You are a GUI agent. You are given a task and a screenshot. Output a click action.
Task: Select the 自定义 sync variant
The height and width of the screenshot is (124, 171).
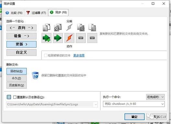pos(21,52)
